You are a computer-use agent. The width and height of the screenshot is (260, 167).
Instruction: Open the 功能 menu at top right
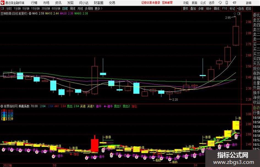coord(186,3)
